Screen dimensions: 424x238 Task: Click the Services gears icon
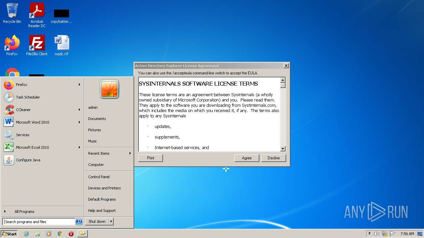[x=9, y=135]
